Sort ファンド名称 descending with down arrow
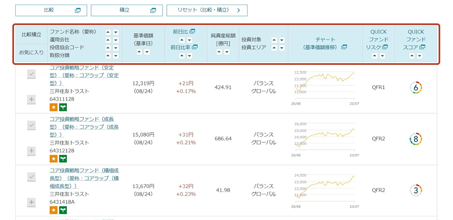 116,32
